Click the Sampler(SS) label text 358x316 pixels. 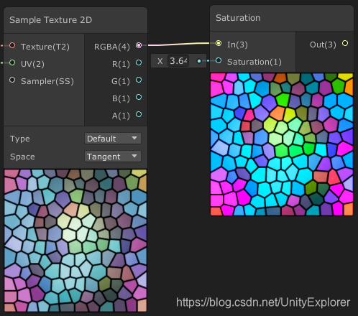(47, 81)
